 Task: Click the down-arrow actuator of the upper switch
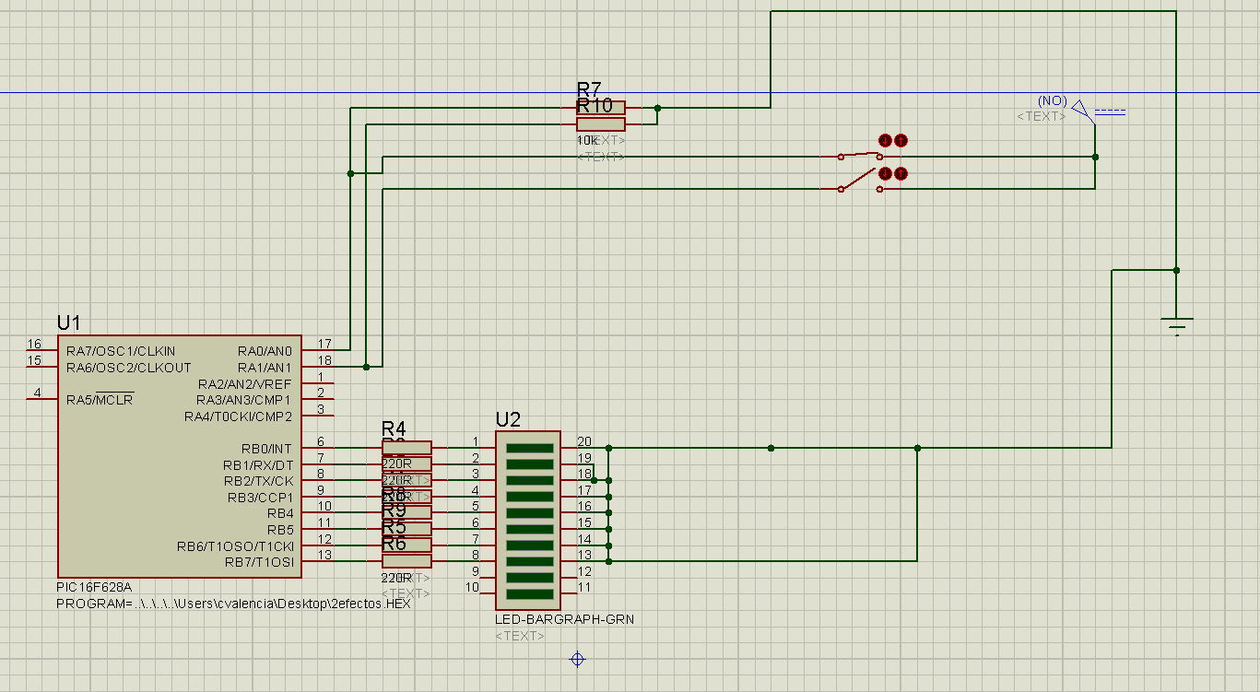pos(885,140)
